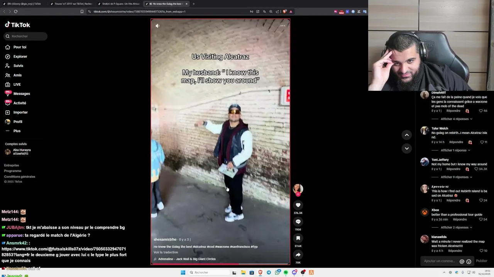Expand Afficher 4 réponses under DimehRiff
This screenshot has height=277, width=494.
457,119
